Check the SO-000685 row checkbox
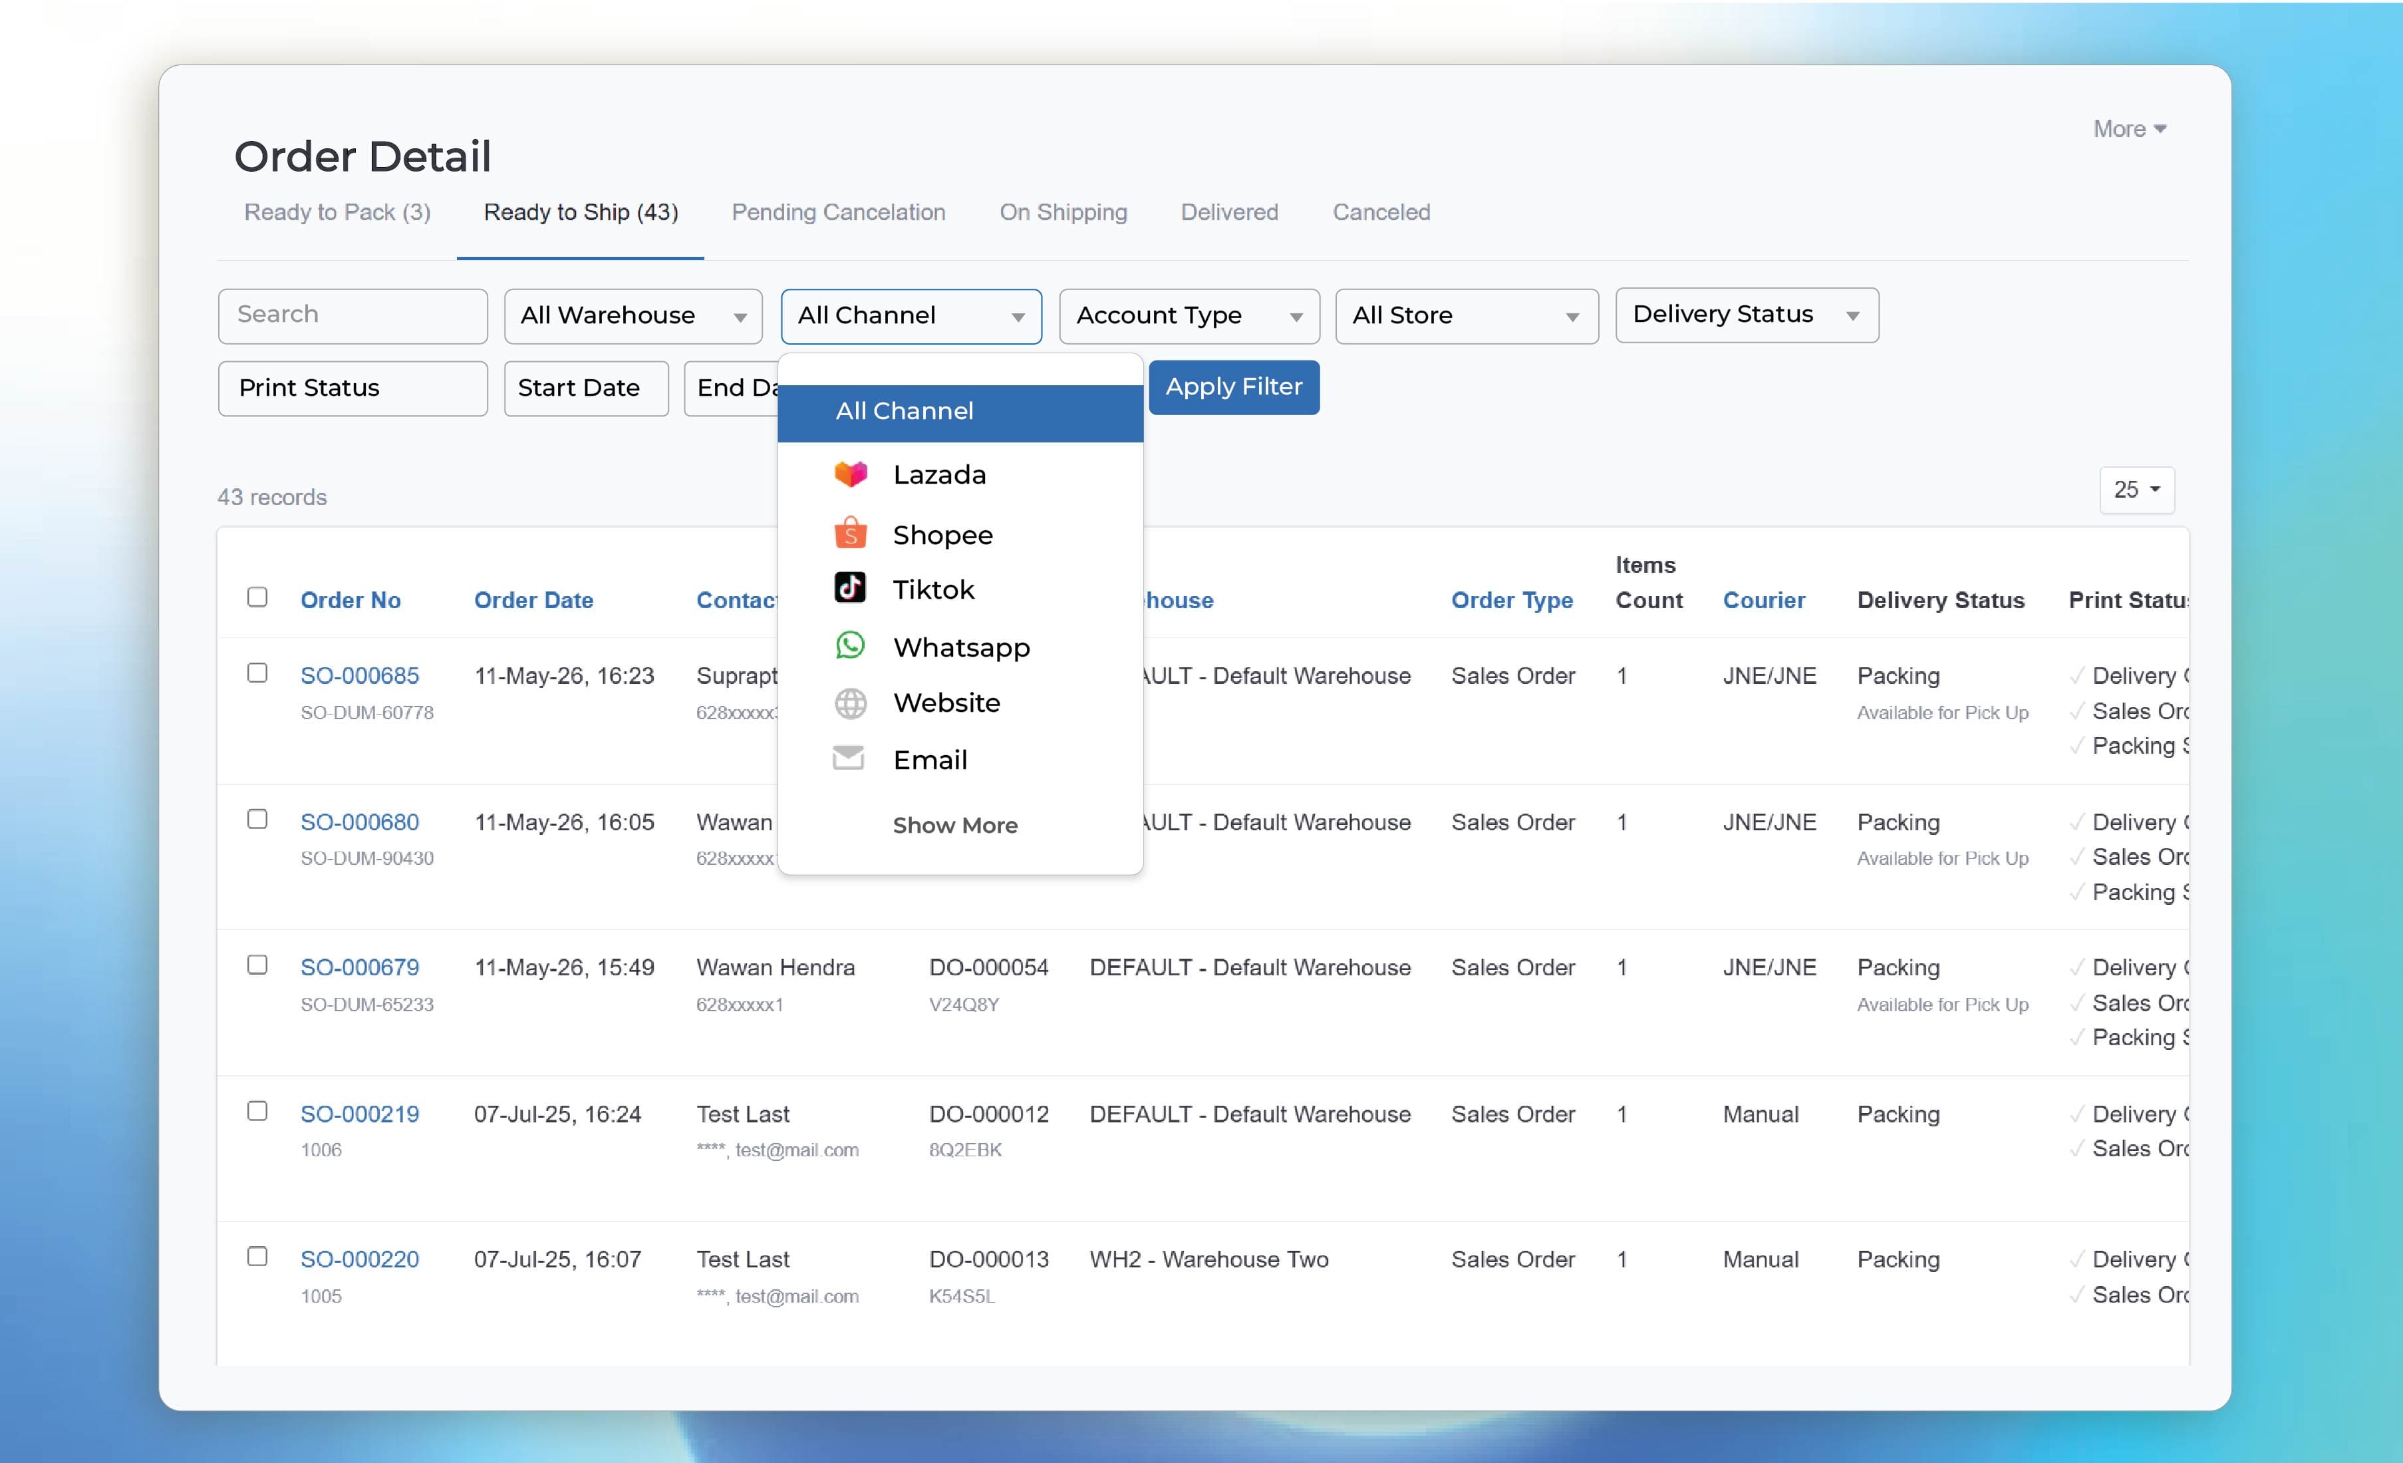Screen dimensions: 2403x1463 (x=257, y=673)
